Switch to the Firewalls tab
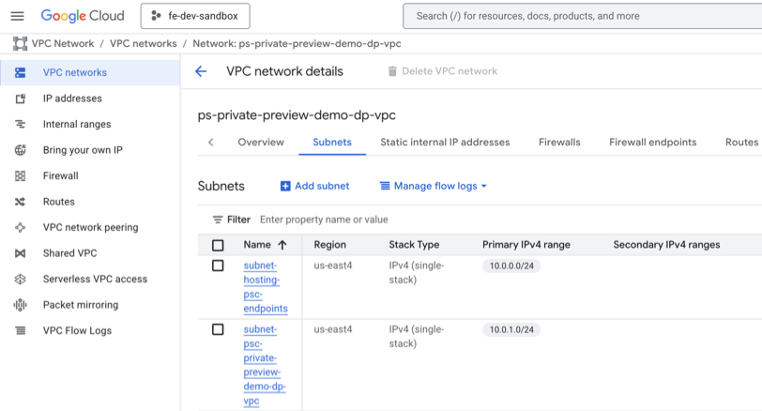Viewport: 762px width, 411px height. [559, 143]
